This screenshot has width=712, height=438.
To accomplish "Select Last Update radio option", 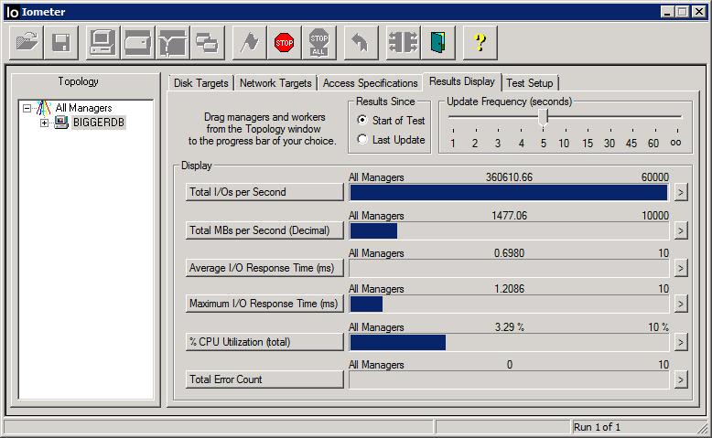I will point(361,139).
